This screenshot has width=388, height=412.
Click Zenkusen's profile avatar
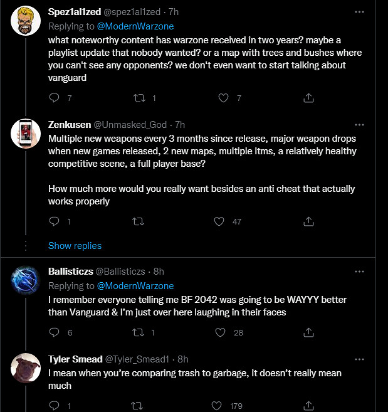click(27, 133)
